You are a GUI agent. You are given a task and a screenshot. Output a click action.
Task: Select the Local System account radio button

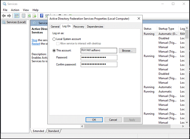click(x=54, y=39)
